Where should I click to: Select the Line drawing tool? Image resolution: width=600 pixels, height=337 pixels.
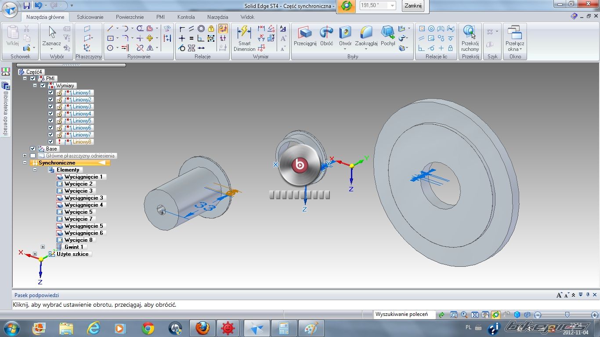pyautogui.click(x=110, y=29)
